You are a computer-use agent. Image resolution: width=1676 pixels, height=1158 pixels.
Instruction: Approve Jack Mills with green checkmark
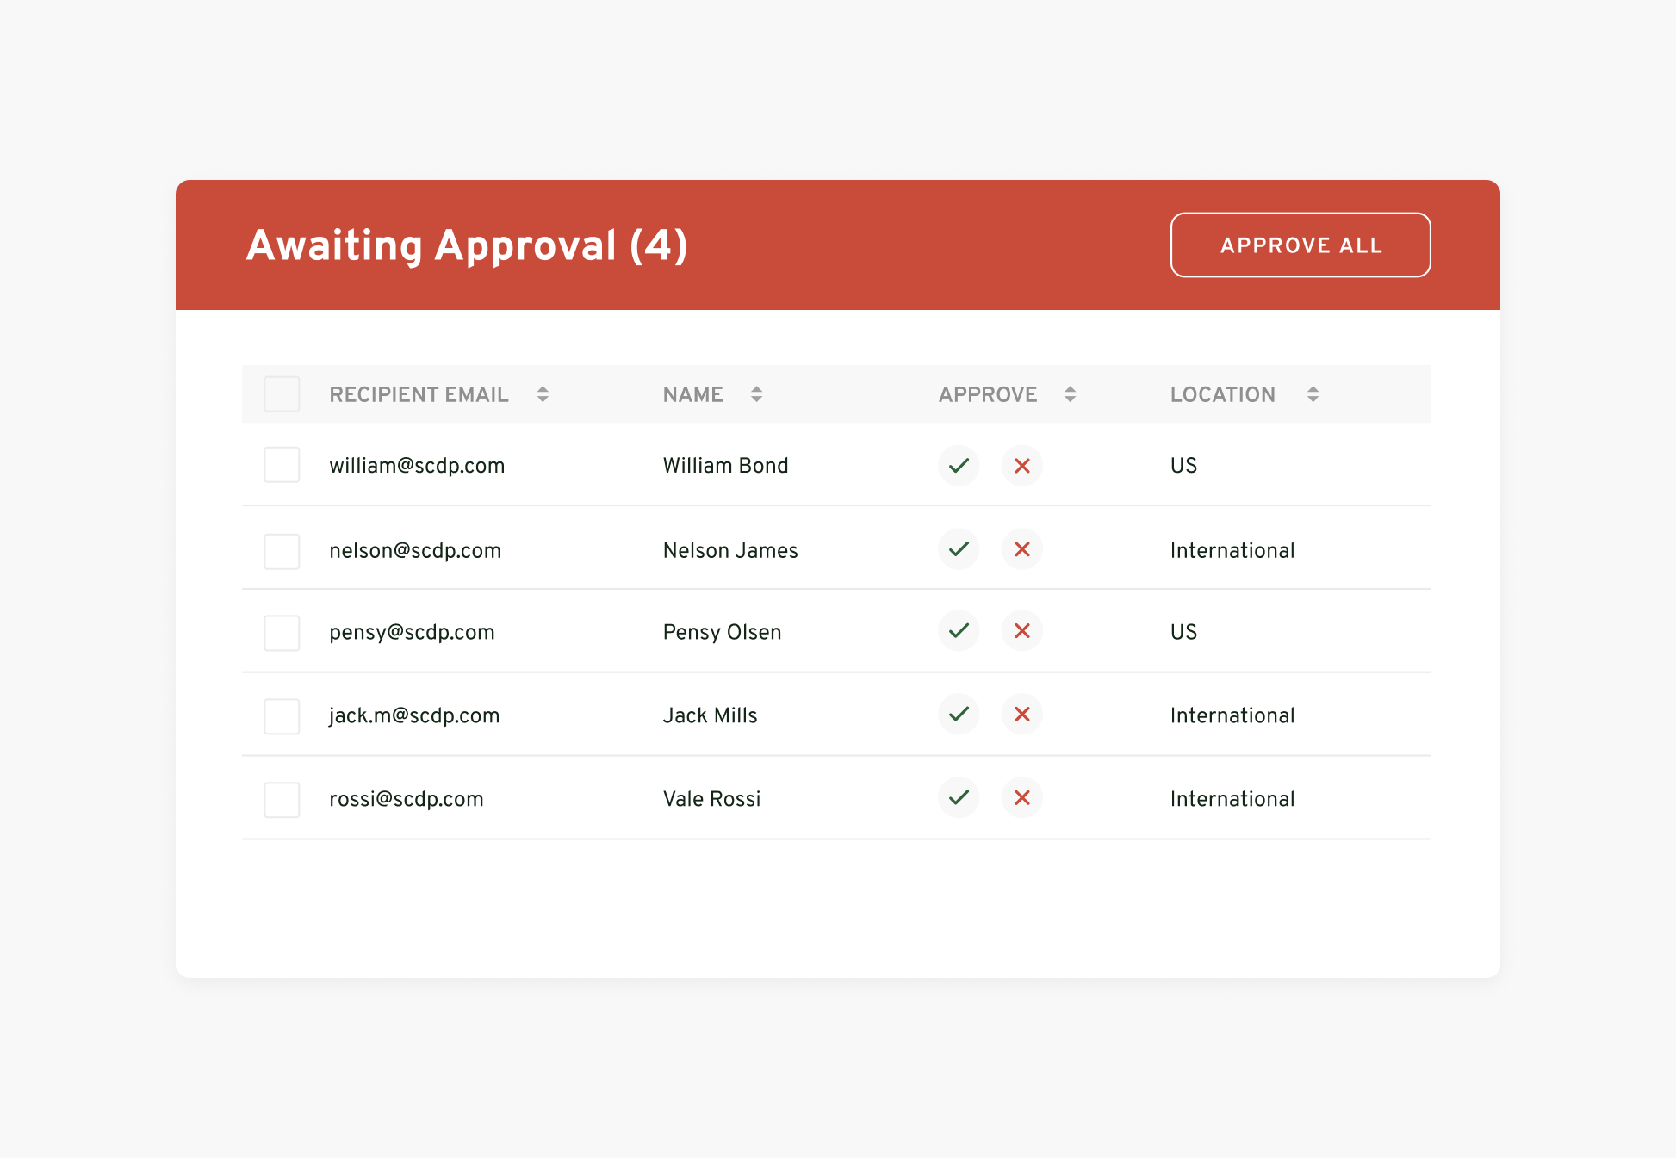coord(959,715)
